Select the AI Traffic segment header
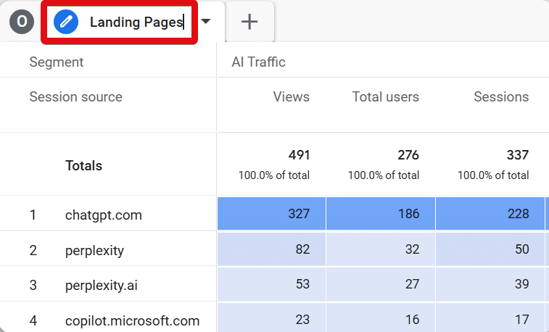Screen dimensions: 549x332 click(x=258, y=62)
